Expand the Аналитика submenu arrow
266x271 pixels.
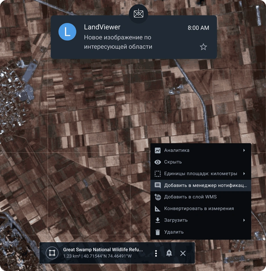(244, 150)
